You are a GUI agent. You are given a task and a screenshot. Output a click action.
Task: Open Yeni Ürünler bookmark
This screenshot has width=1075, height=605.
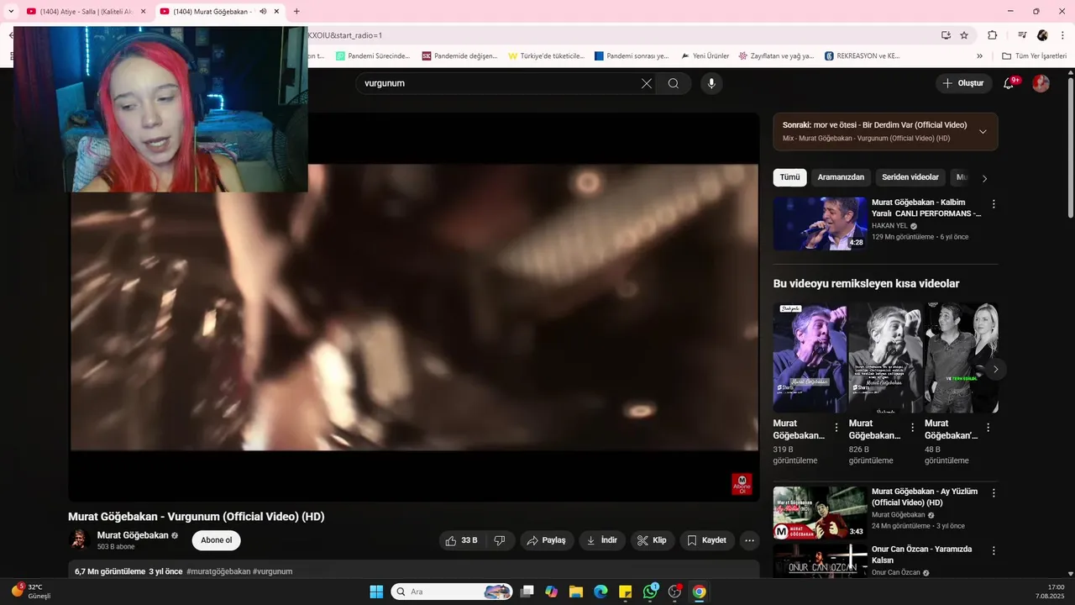pos(705,56)
